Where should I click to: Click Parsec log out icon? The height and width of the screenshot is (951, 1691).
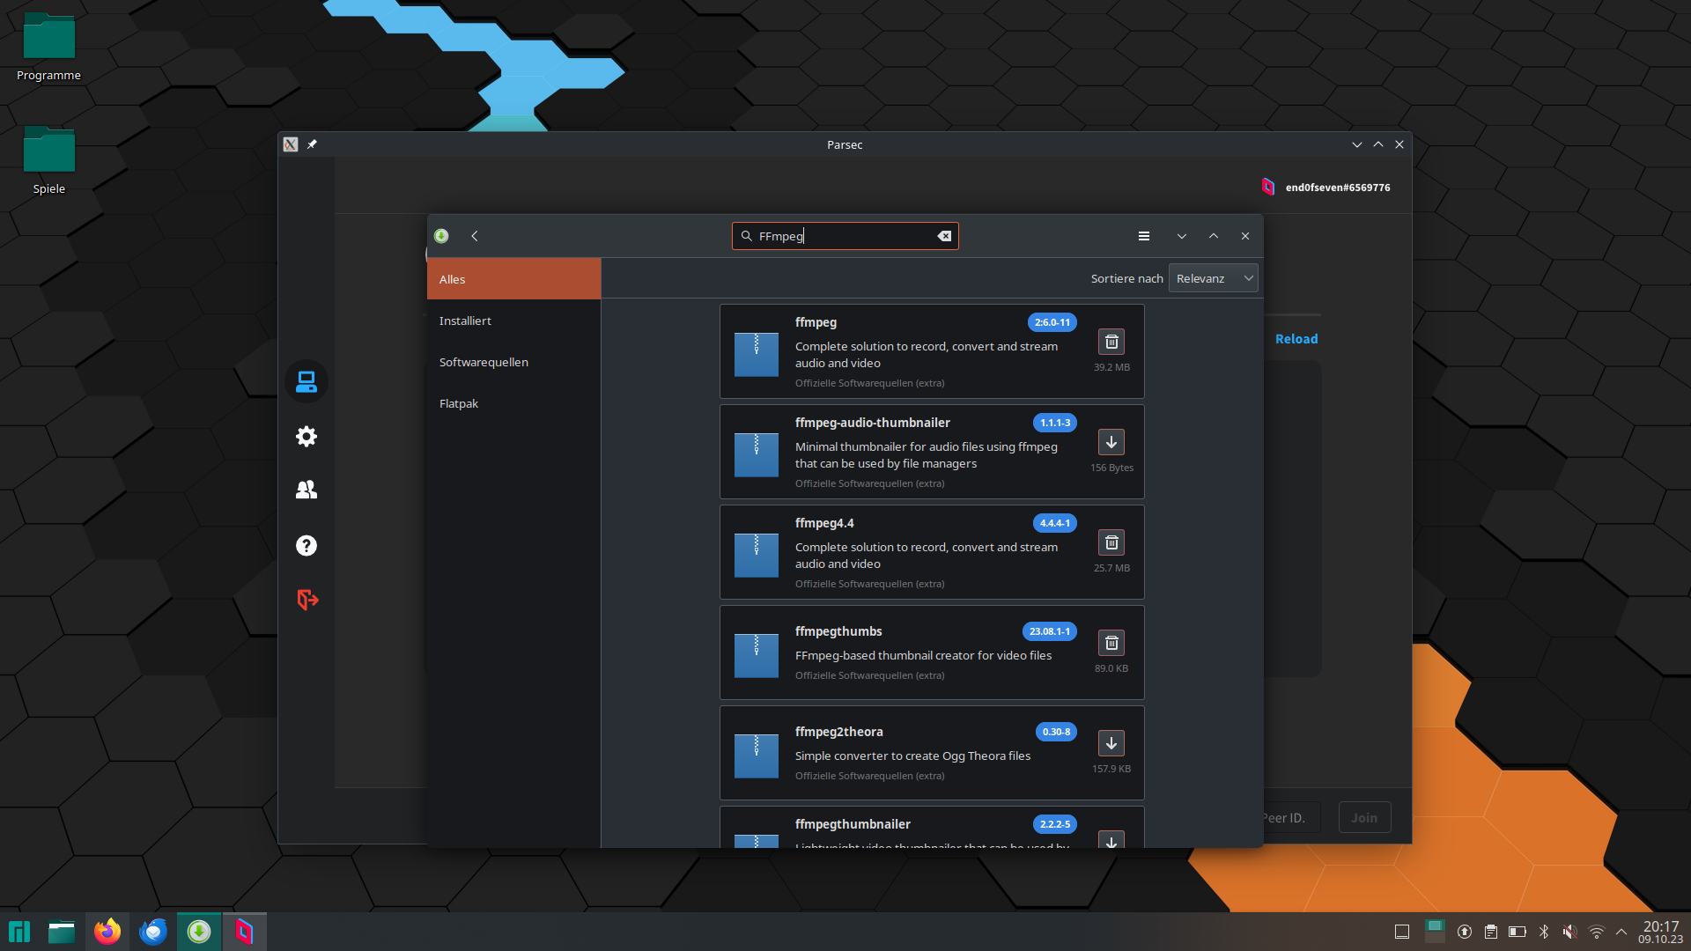coord(306,600)
